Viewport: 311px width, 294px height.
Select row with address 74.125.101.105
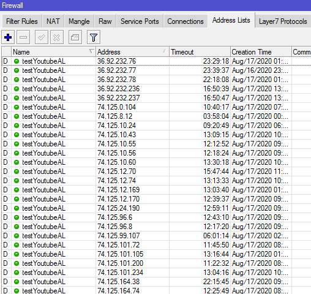[156, 254]
